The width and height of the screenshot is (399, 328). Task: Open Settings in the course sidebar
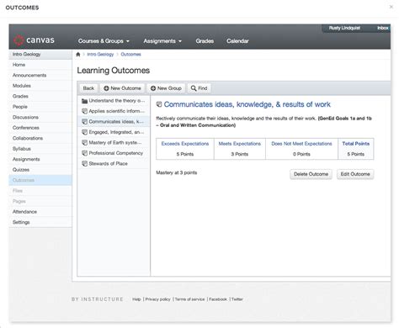(40, 222)
